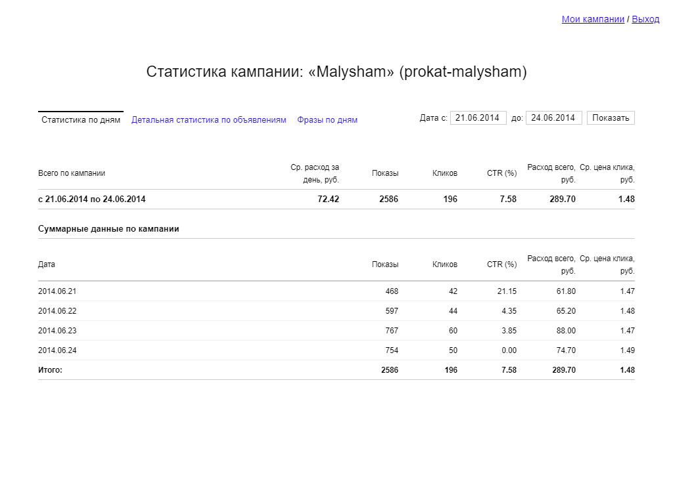The image size is (673, 504).
Task: Click the date cell 2014.06.21
Action: point(57,291)
